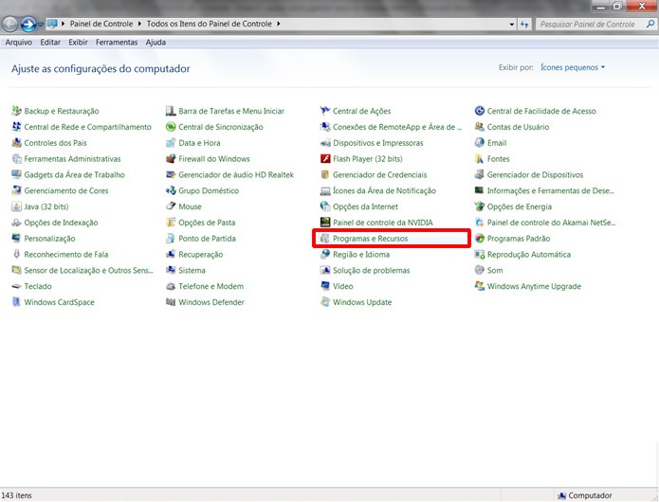Click the Todos os Itens do Painel de Controle breadcrumb
Image resolution: width=659 pixels, height=502 pixels.
tap(209, 24)
